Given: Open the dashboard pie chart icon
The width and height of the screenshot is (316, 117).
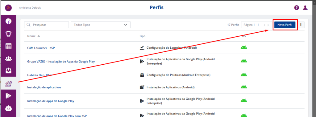Looking at the screenshot, I should pos(8,21).
